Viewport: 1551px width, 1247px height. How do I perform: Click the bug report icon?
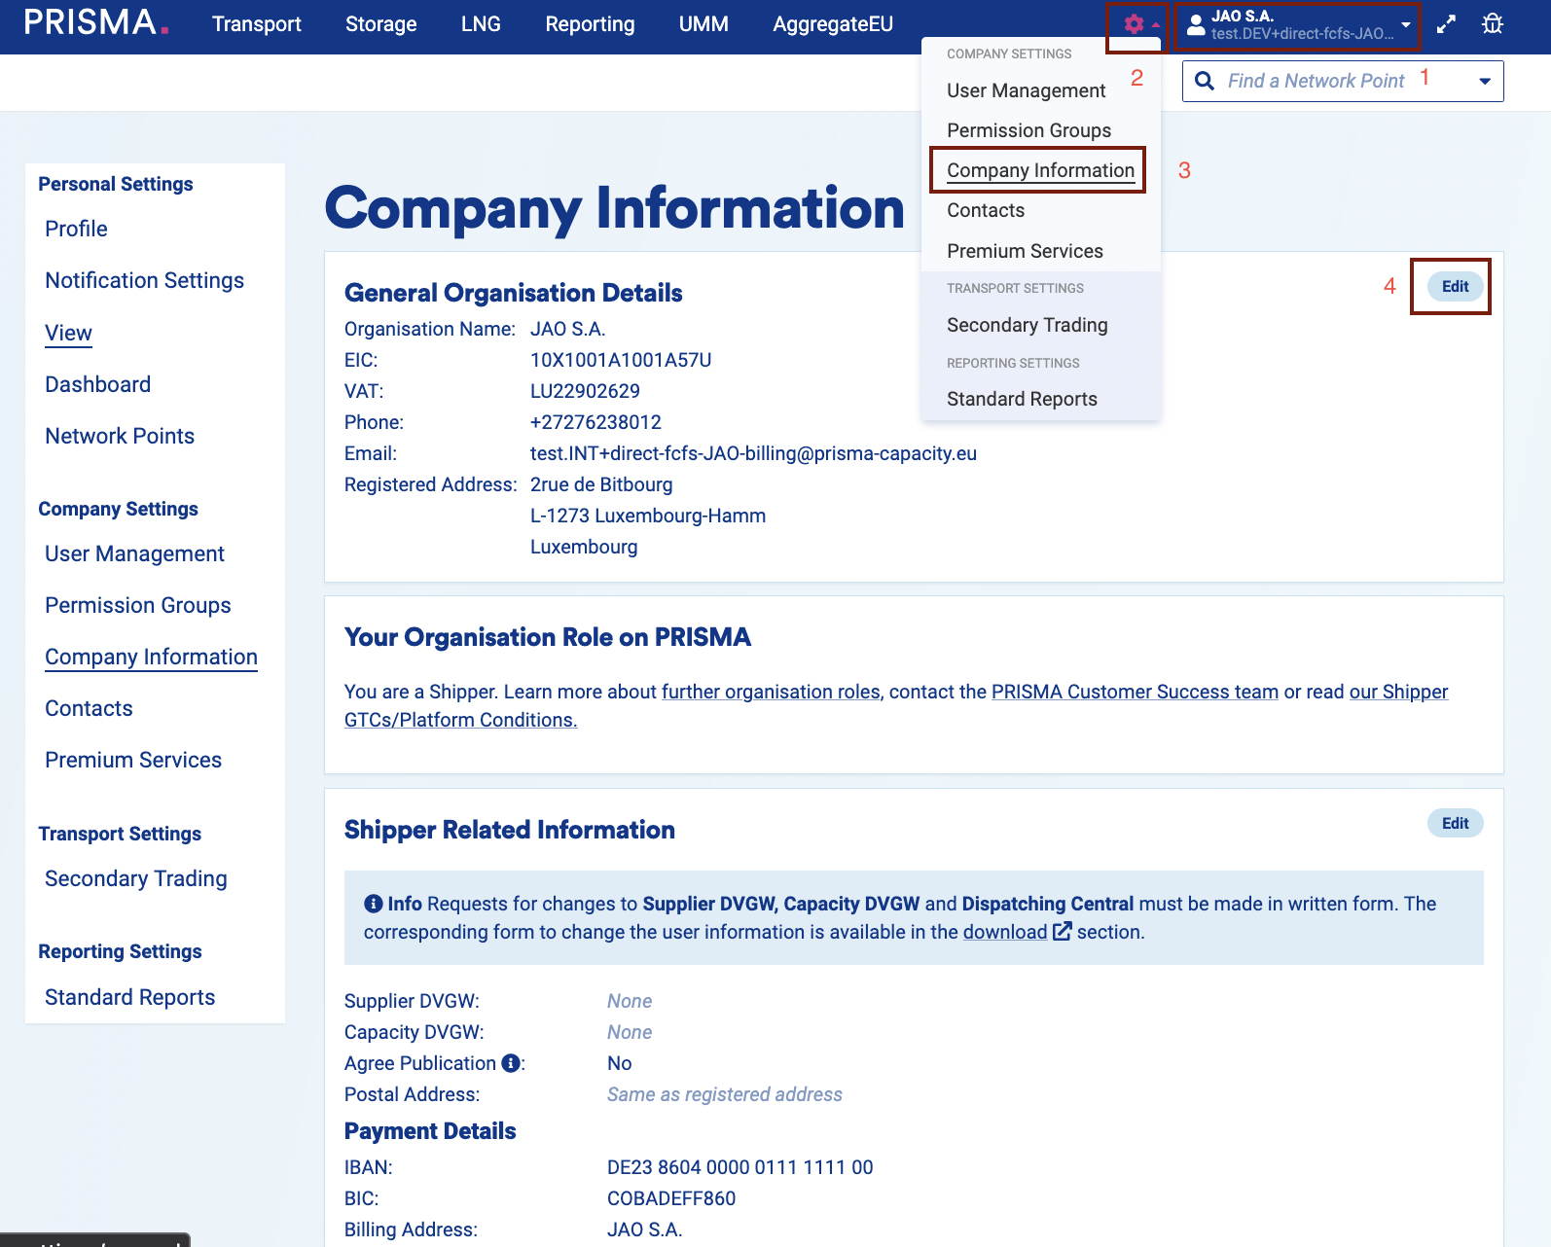coord(1493,24)
